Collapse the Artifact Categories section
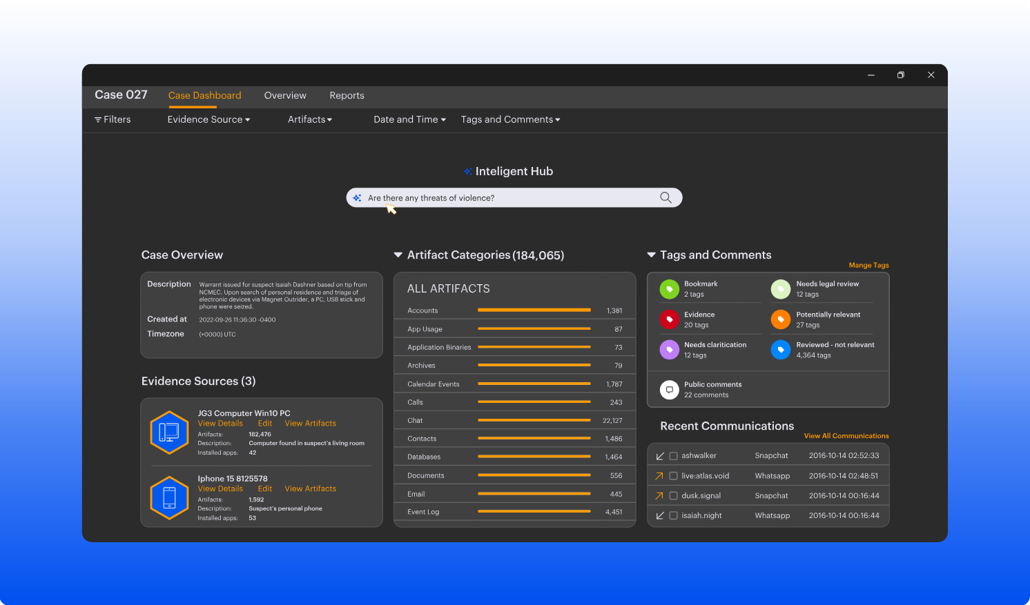The image size is (1030, 605). (x=398, y=255)
